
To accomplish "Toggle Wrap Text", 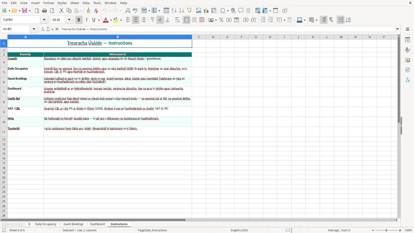I will [x=177, y=20].
